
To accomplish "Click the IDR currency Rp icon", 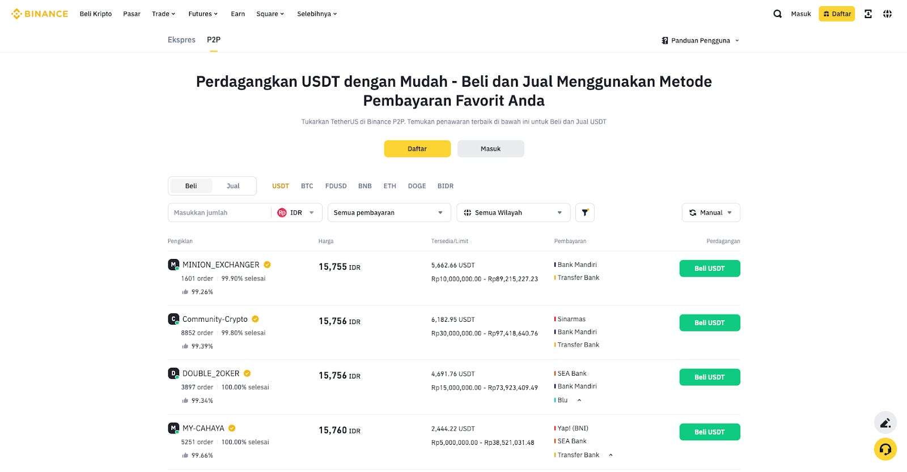I will pos(282,212).
